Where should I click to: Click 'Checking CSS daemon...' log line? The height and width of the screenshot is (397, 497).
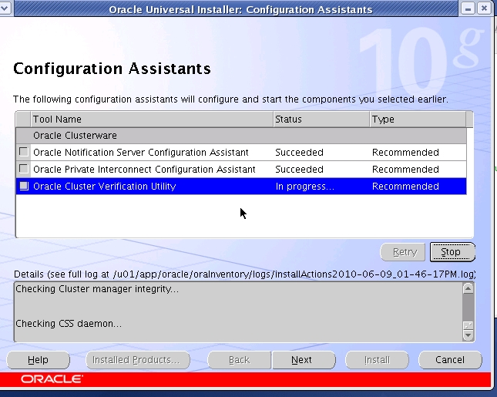tap(69, 324)
